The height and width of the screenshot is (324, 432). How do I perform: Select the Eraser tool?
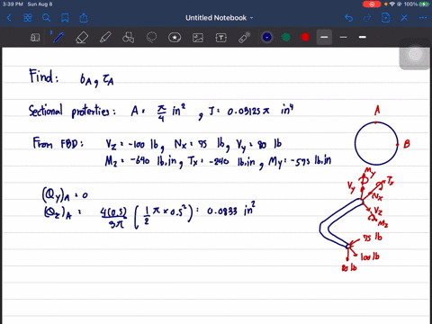[x=82, y=38]
